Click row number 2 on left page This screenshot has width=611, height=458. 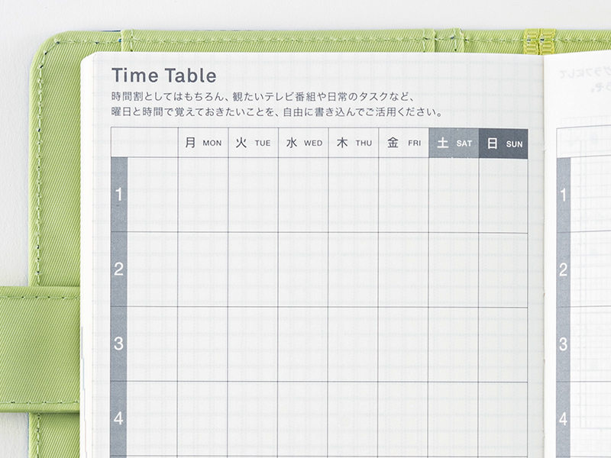[118, 269]
